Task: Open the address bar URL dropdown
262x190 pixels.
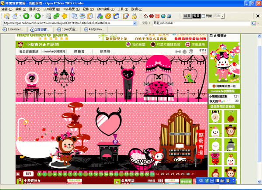Action: [134, 23]
